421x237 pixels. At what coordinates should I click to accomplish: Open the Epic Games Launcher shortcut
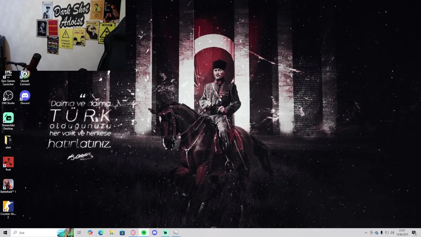click(x=8, y=78)
